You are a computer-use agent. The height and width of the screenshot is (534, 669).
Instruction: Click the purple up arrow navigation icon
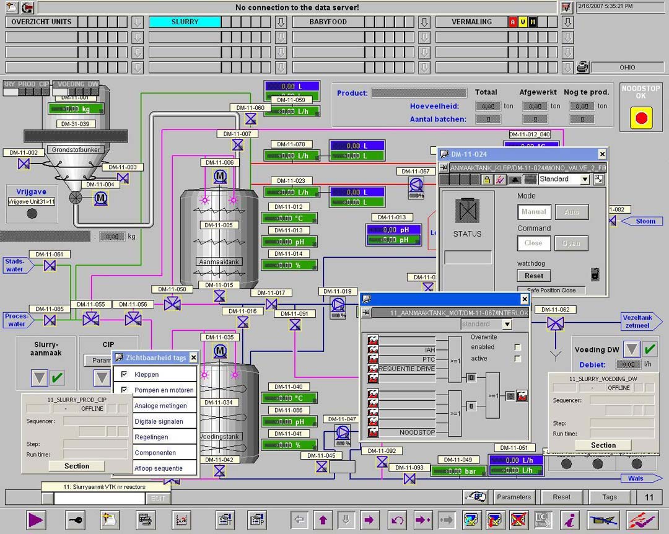pyautogui.click(x=322, y=519)
